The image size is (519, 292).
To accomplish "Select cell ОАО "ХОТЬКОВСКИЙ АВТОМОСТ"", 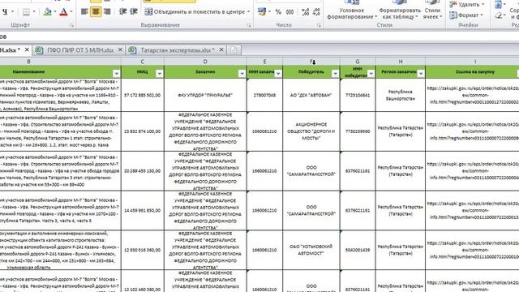I will coord(311,250).
